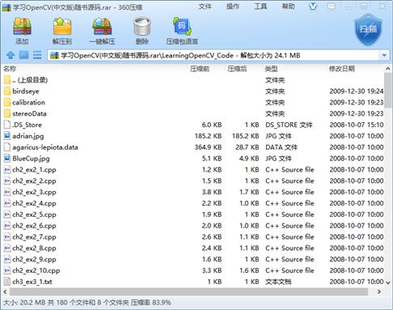Sort by 名称 (Name) column header
Viewport: 393px width, 310px height.
[x=10, y=69]
